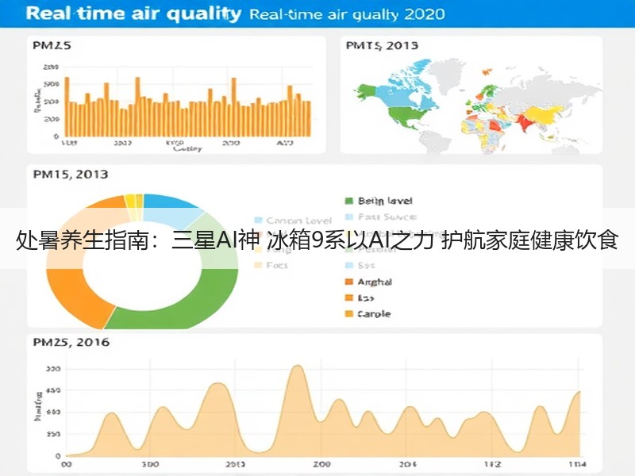Click the 2013 x-axis label on the area chart
Image resolution: width=635 pixels, height=476 pixels.
point(235,464)
